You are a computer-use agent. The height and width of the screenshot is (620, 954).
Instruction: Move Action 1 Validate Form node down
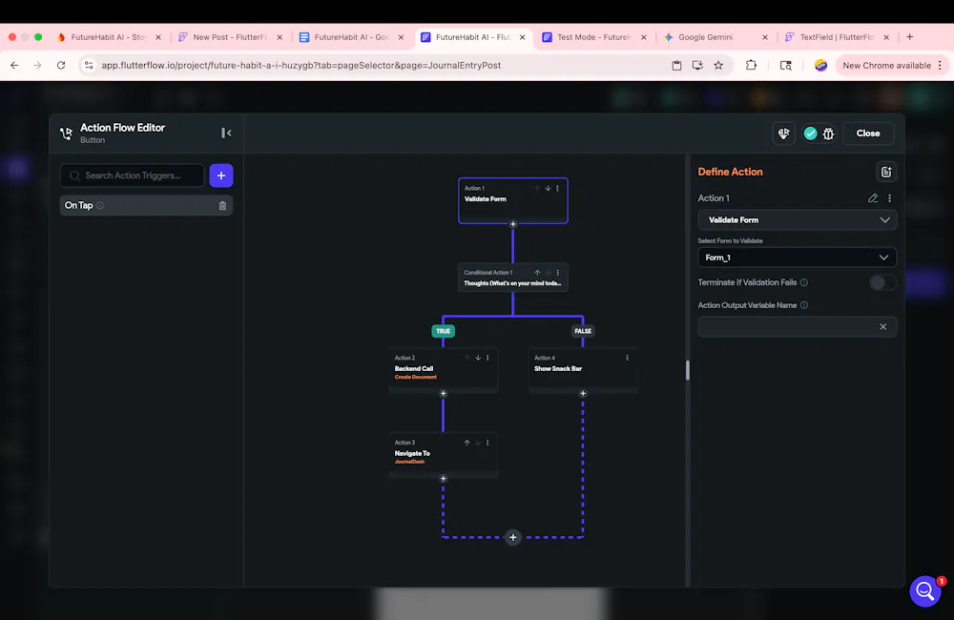548,188
